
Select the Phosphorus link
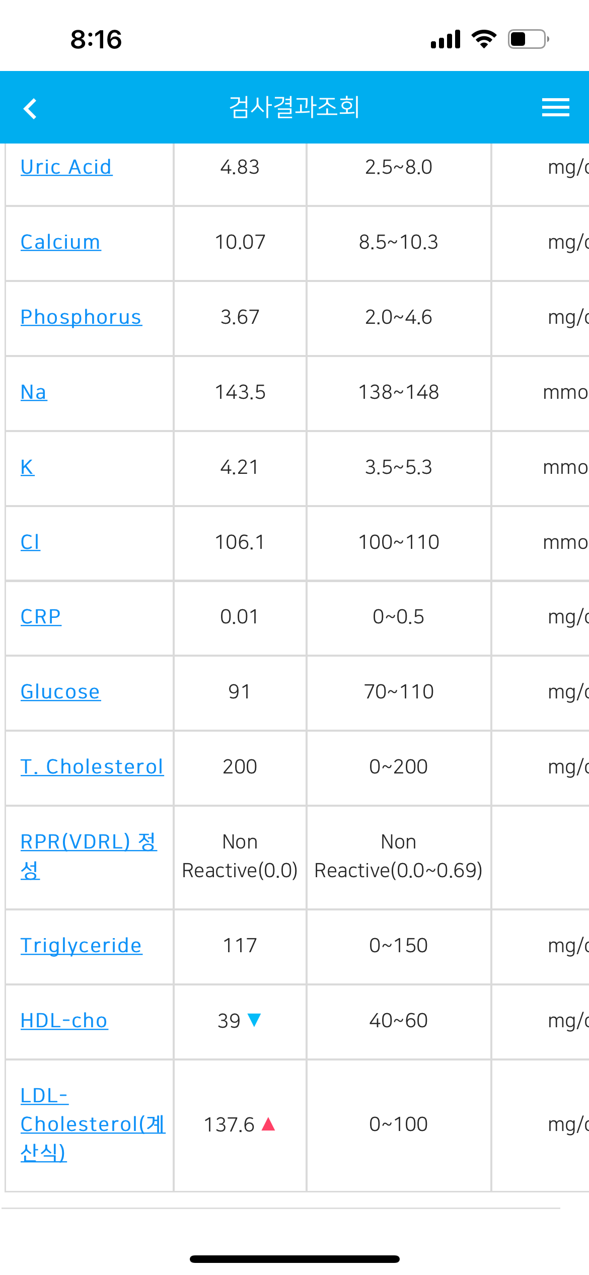[x=81, y=317]
